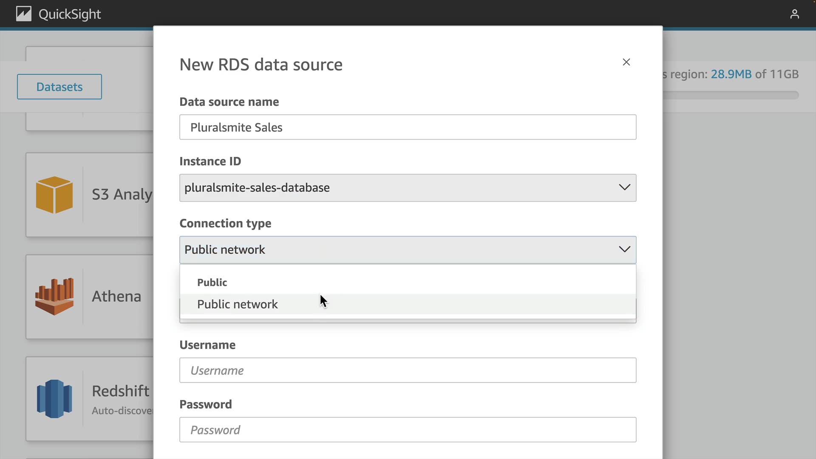Click the Datasets button

59,87
